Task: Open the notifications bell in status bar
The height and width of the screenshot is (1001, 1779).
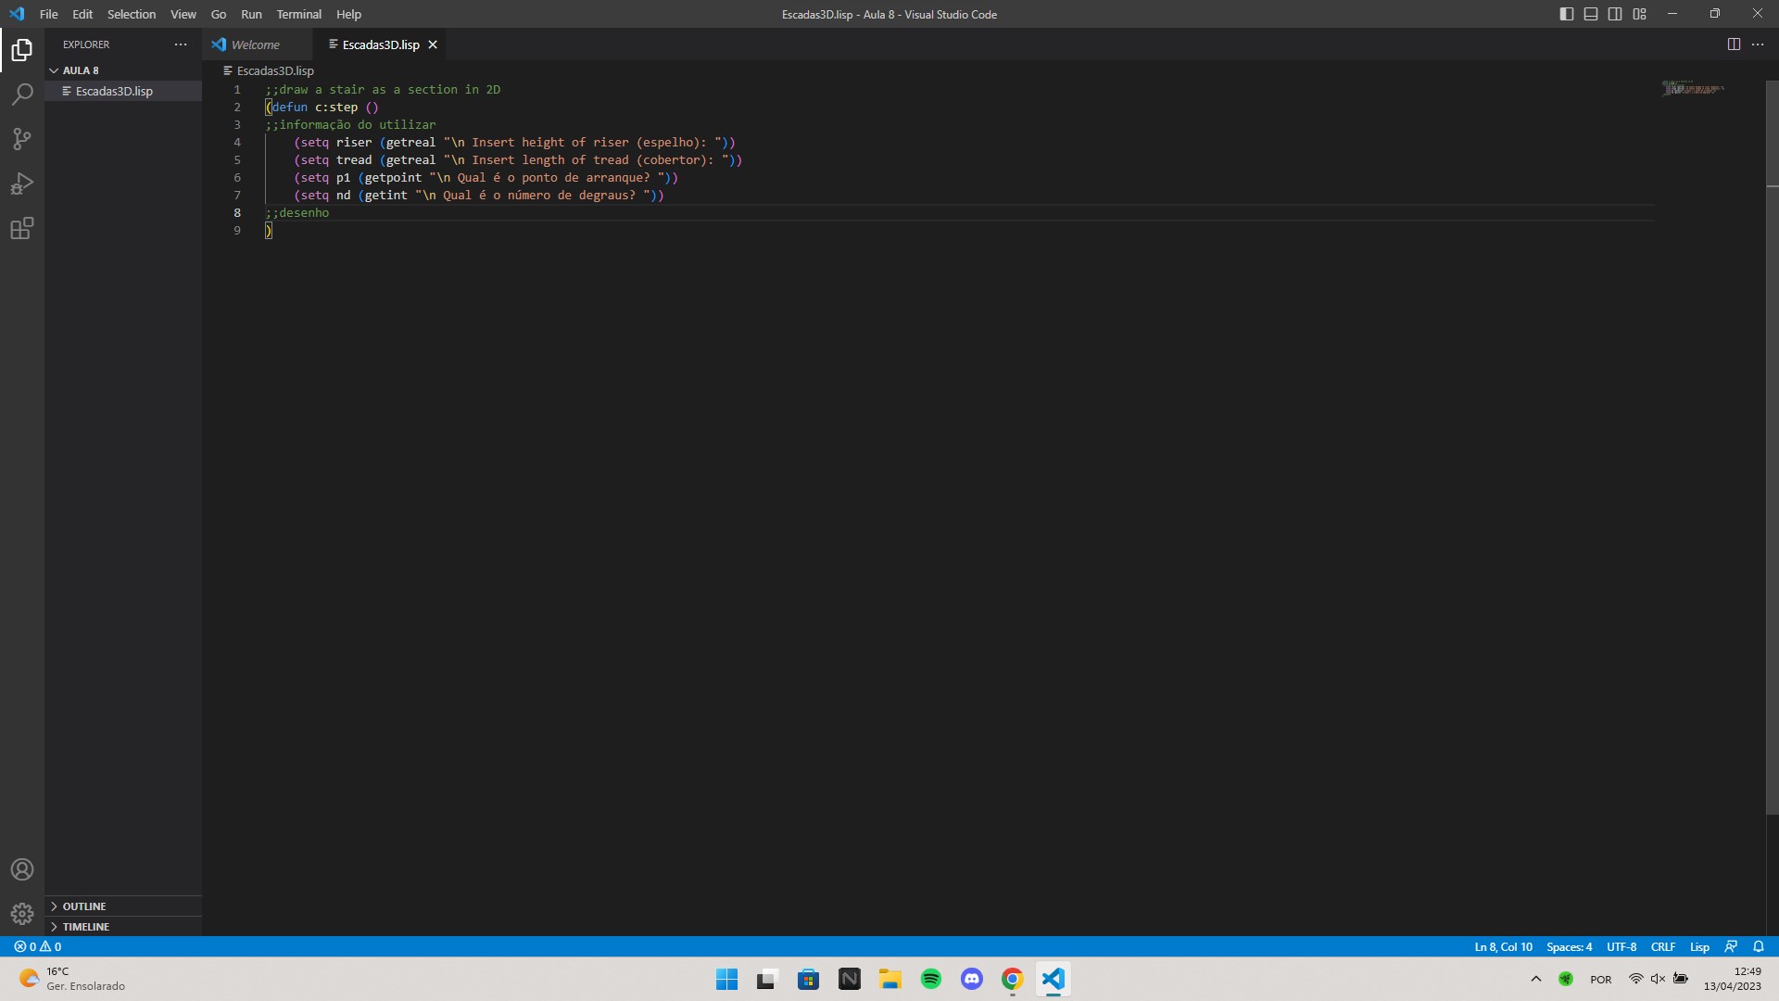Action: tap(1759, 946)
